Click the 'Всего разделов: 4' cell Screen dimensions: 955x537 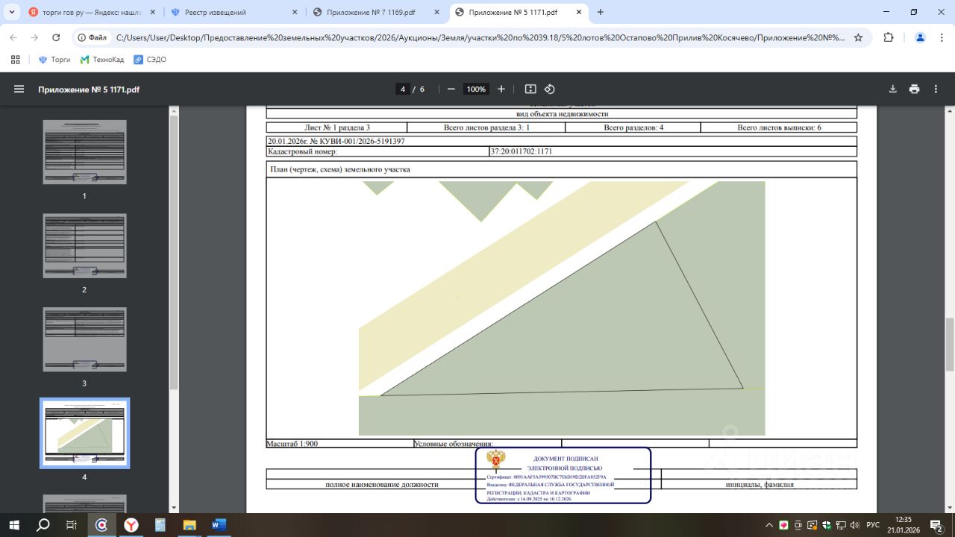(x=633, y=128)
